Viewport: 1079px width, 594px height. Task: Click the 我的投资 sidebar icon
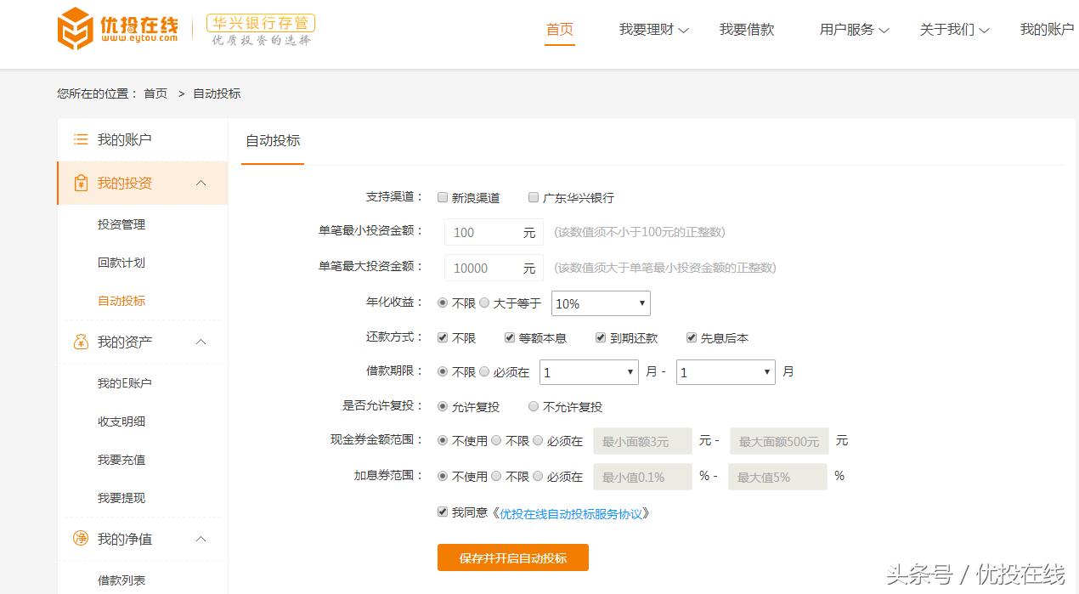80,182
